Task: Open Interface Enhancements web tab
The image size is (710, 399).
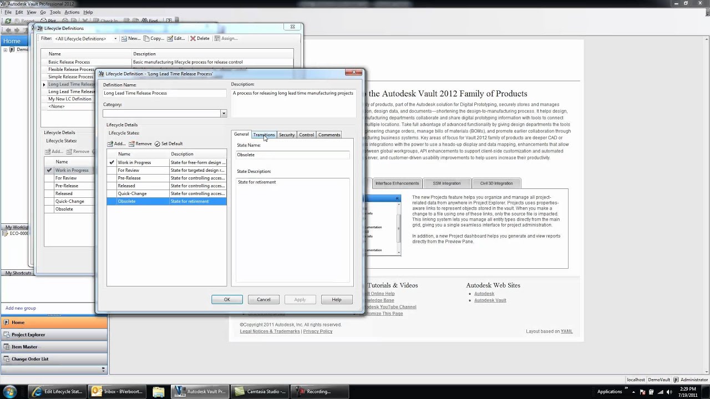Action: 397,183
